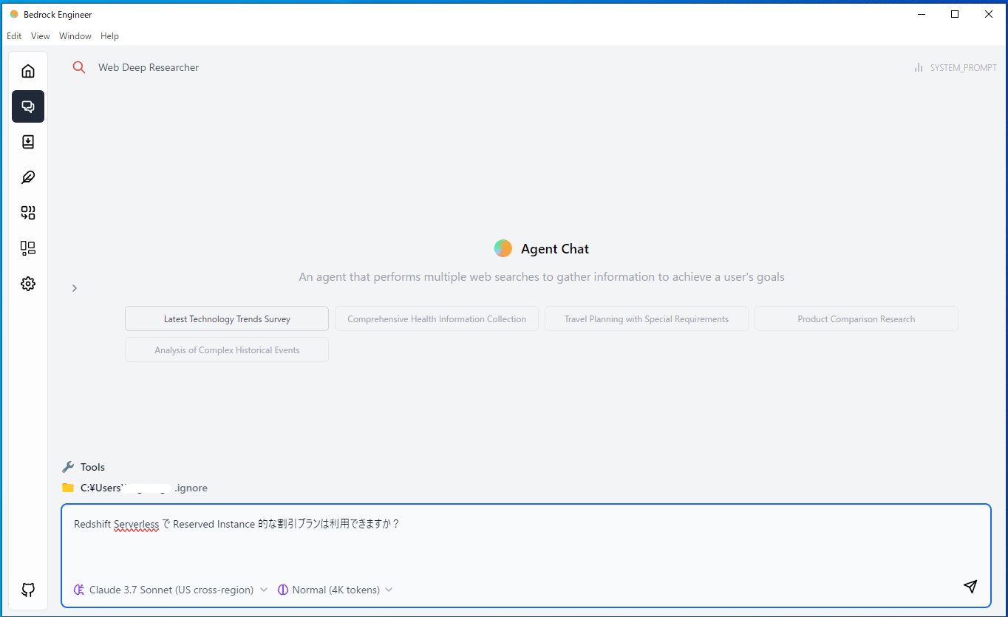
Task: Open Settings gear in sidebar
Action: [28, 284]
